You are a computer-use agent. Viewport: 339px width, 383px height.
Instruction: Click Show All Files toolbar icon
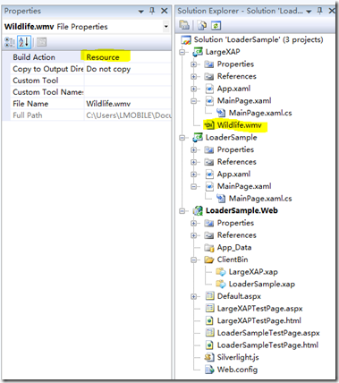pos(202,26)
